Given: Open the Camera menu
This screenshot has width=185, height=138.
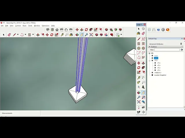Looking at the screenshot, I should tap(18, 26).
